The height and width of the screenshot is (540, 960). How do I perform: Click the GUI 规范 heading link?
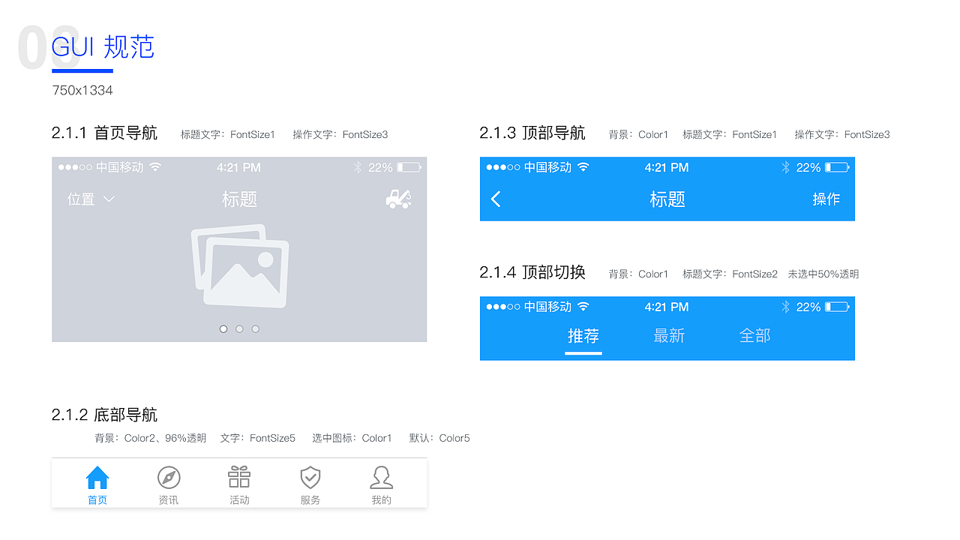[x=103, y=47]
